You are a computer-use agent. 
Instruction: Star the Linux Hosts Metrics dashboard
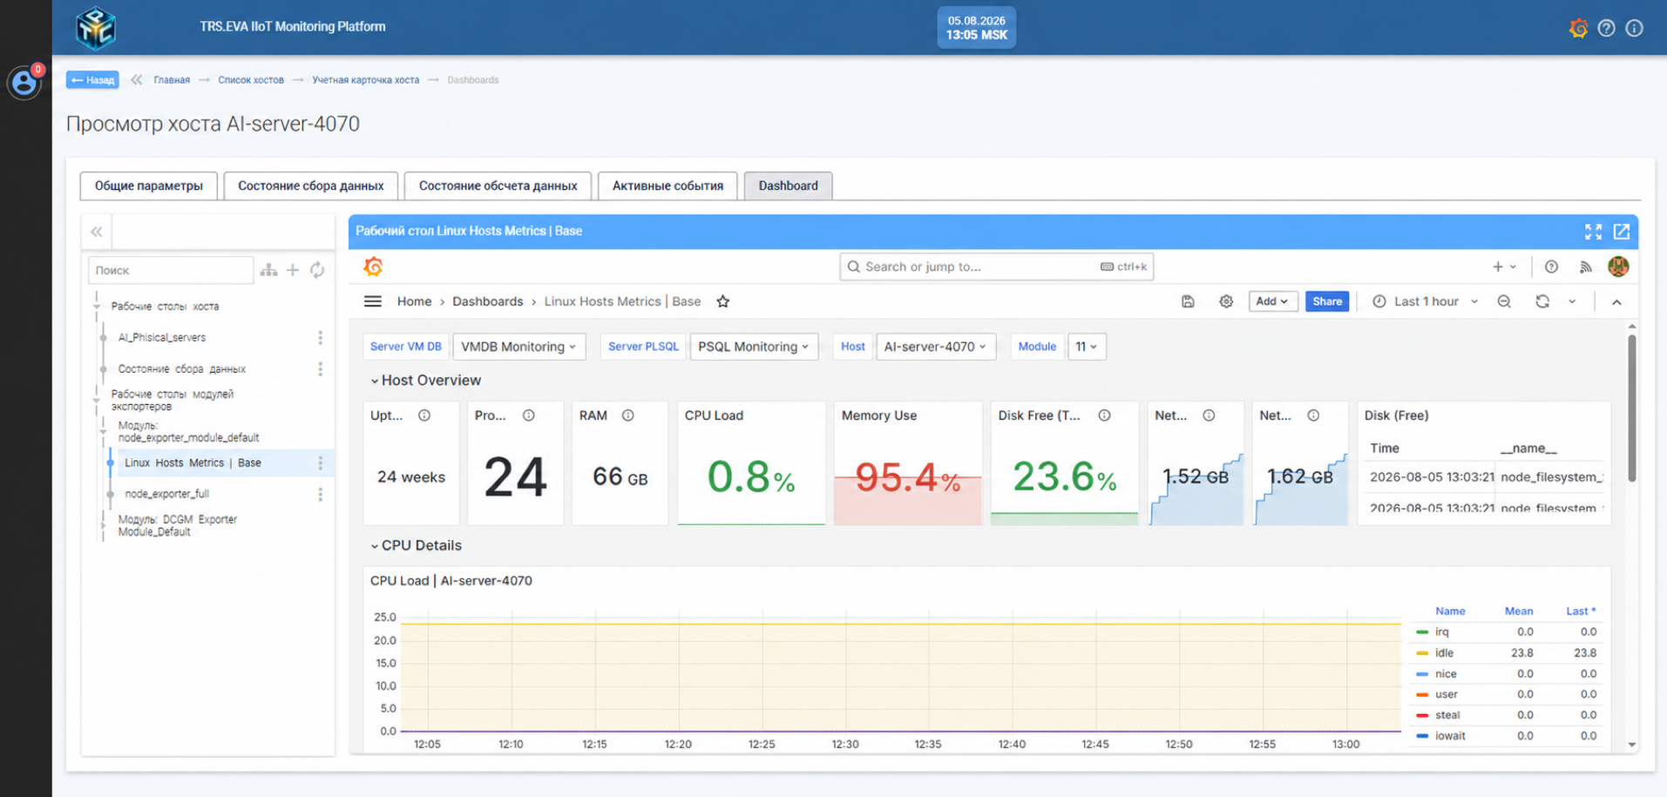click(x=723, y=301)
